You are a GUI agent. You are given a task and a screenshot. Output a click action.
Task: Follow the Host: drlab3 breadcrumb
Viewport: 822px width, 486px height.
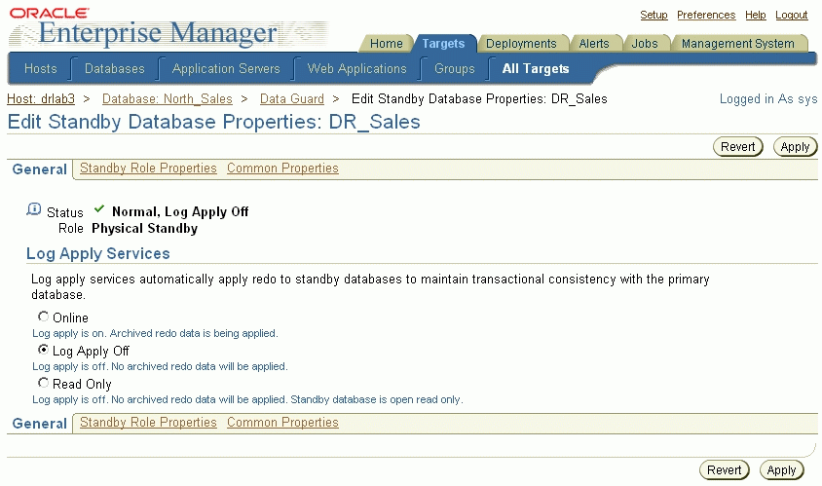pos(41,98)
